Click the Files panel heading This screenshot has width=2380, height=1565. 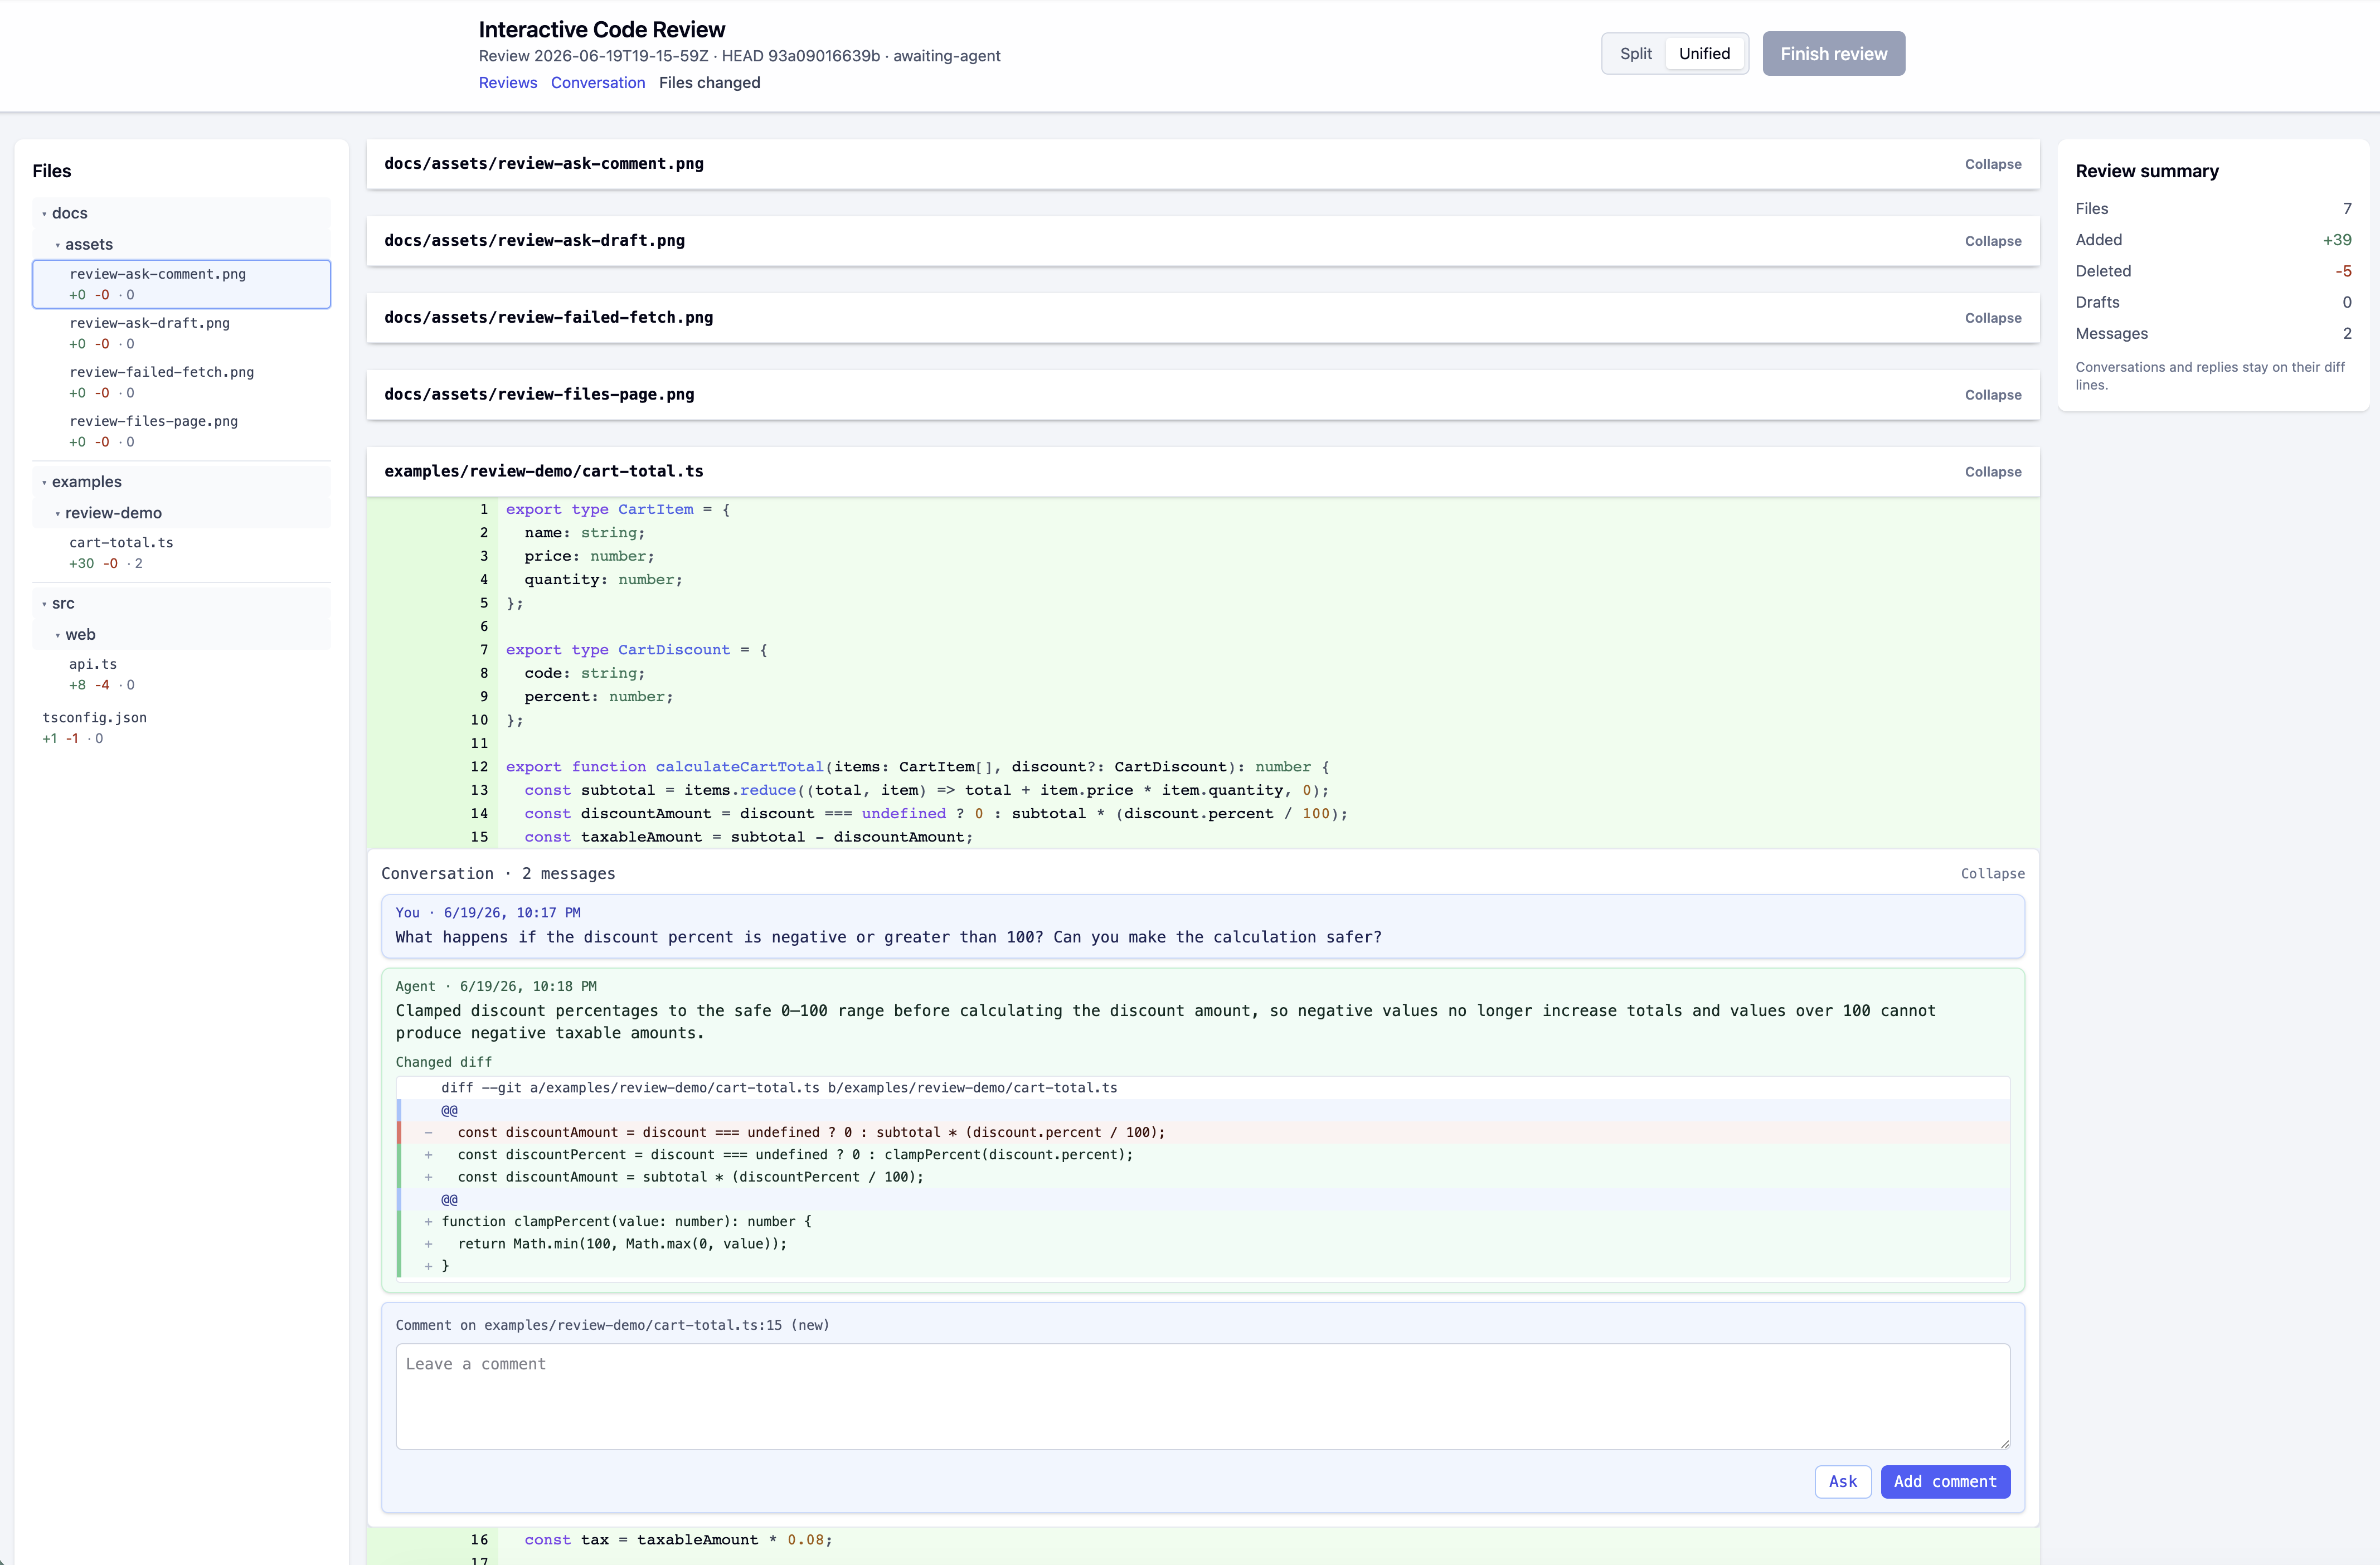[52, 171]
